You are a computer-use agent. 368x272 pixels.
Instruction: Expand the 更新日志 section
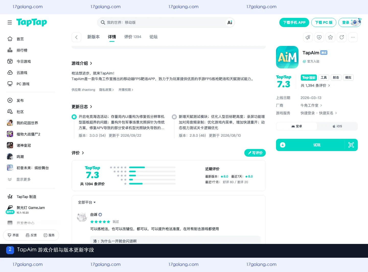click(x=82, y=107)
